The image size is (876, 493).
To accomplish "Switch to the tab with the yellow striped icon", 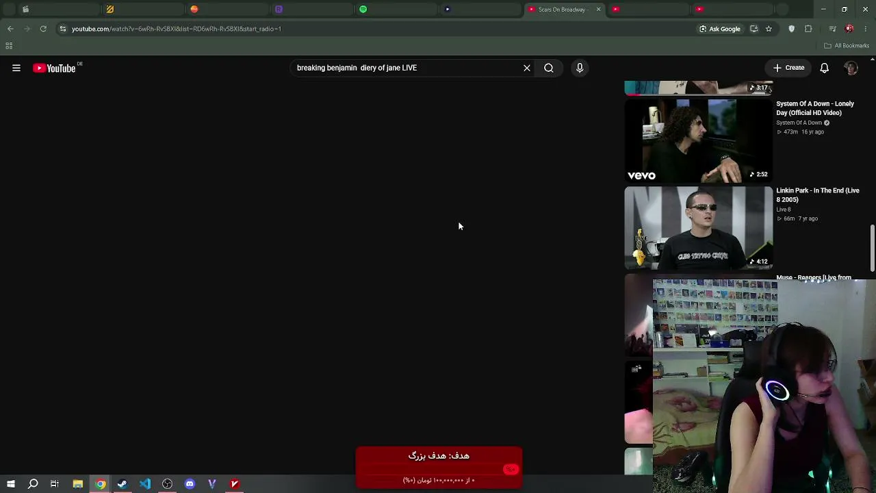I will coord(144,10).
